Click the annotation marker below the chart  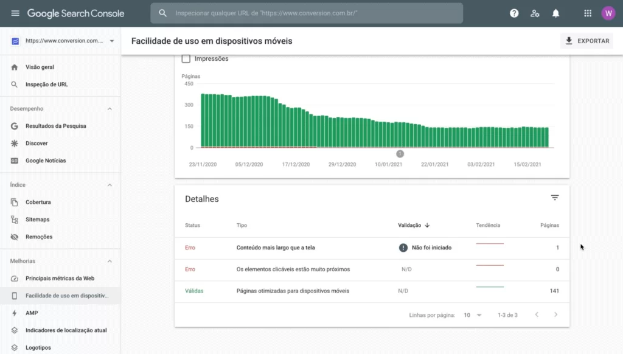pyautogui.click(x=400, y=154)
